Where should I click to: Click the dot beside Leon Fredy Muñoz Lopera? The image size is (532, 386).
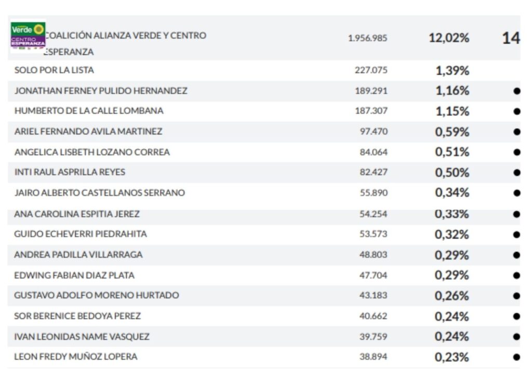click(516, 357)
